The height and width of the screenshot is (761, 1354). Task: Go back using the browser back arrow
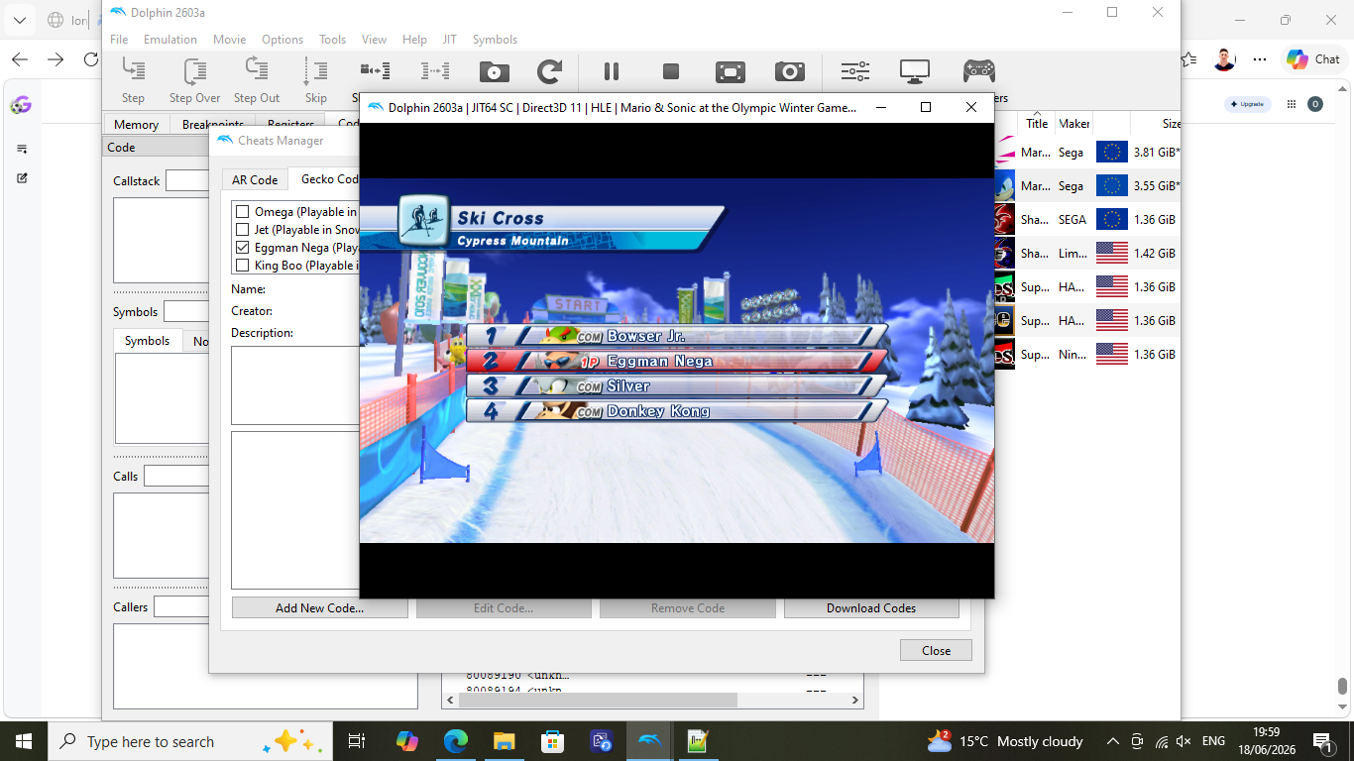[19, 59]
